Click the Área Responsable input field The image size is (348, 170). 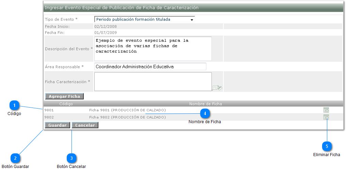[150, 67]
